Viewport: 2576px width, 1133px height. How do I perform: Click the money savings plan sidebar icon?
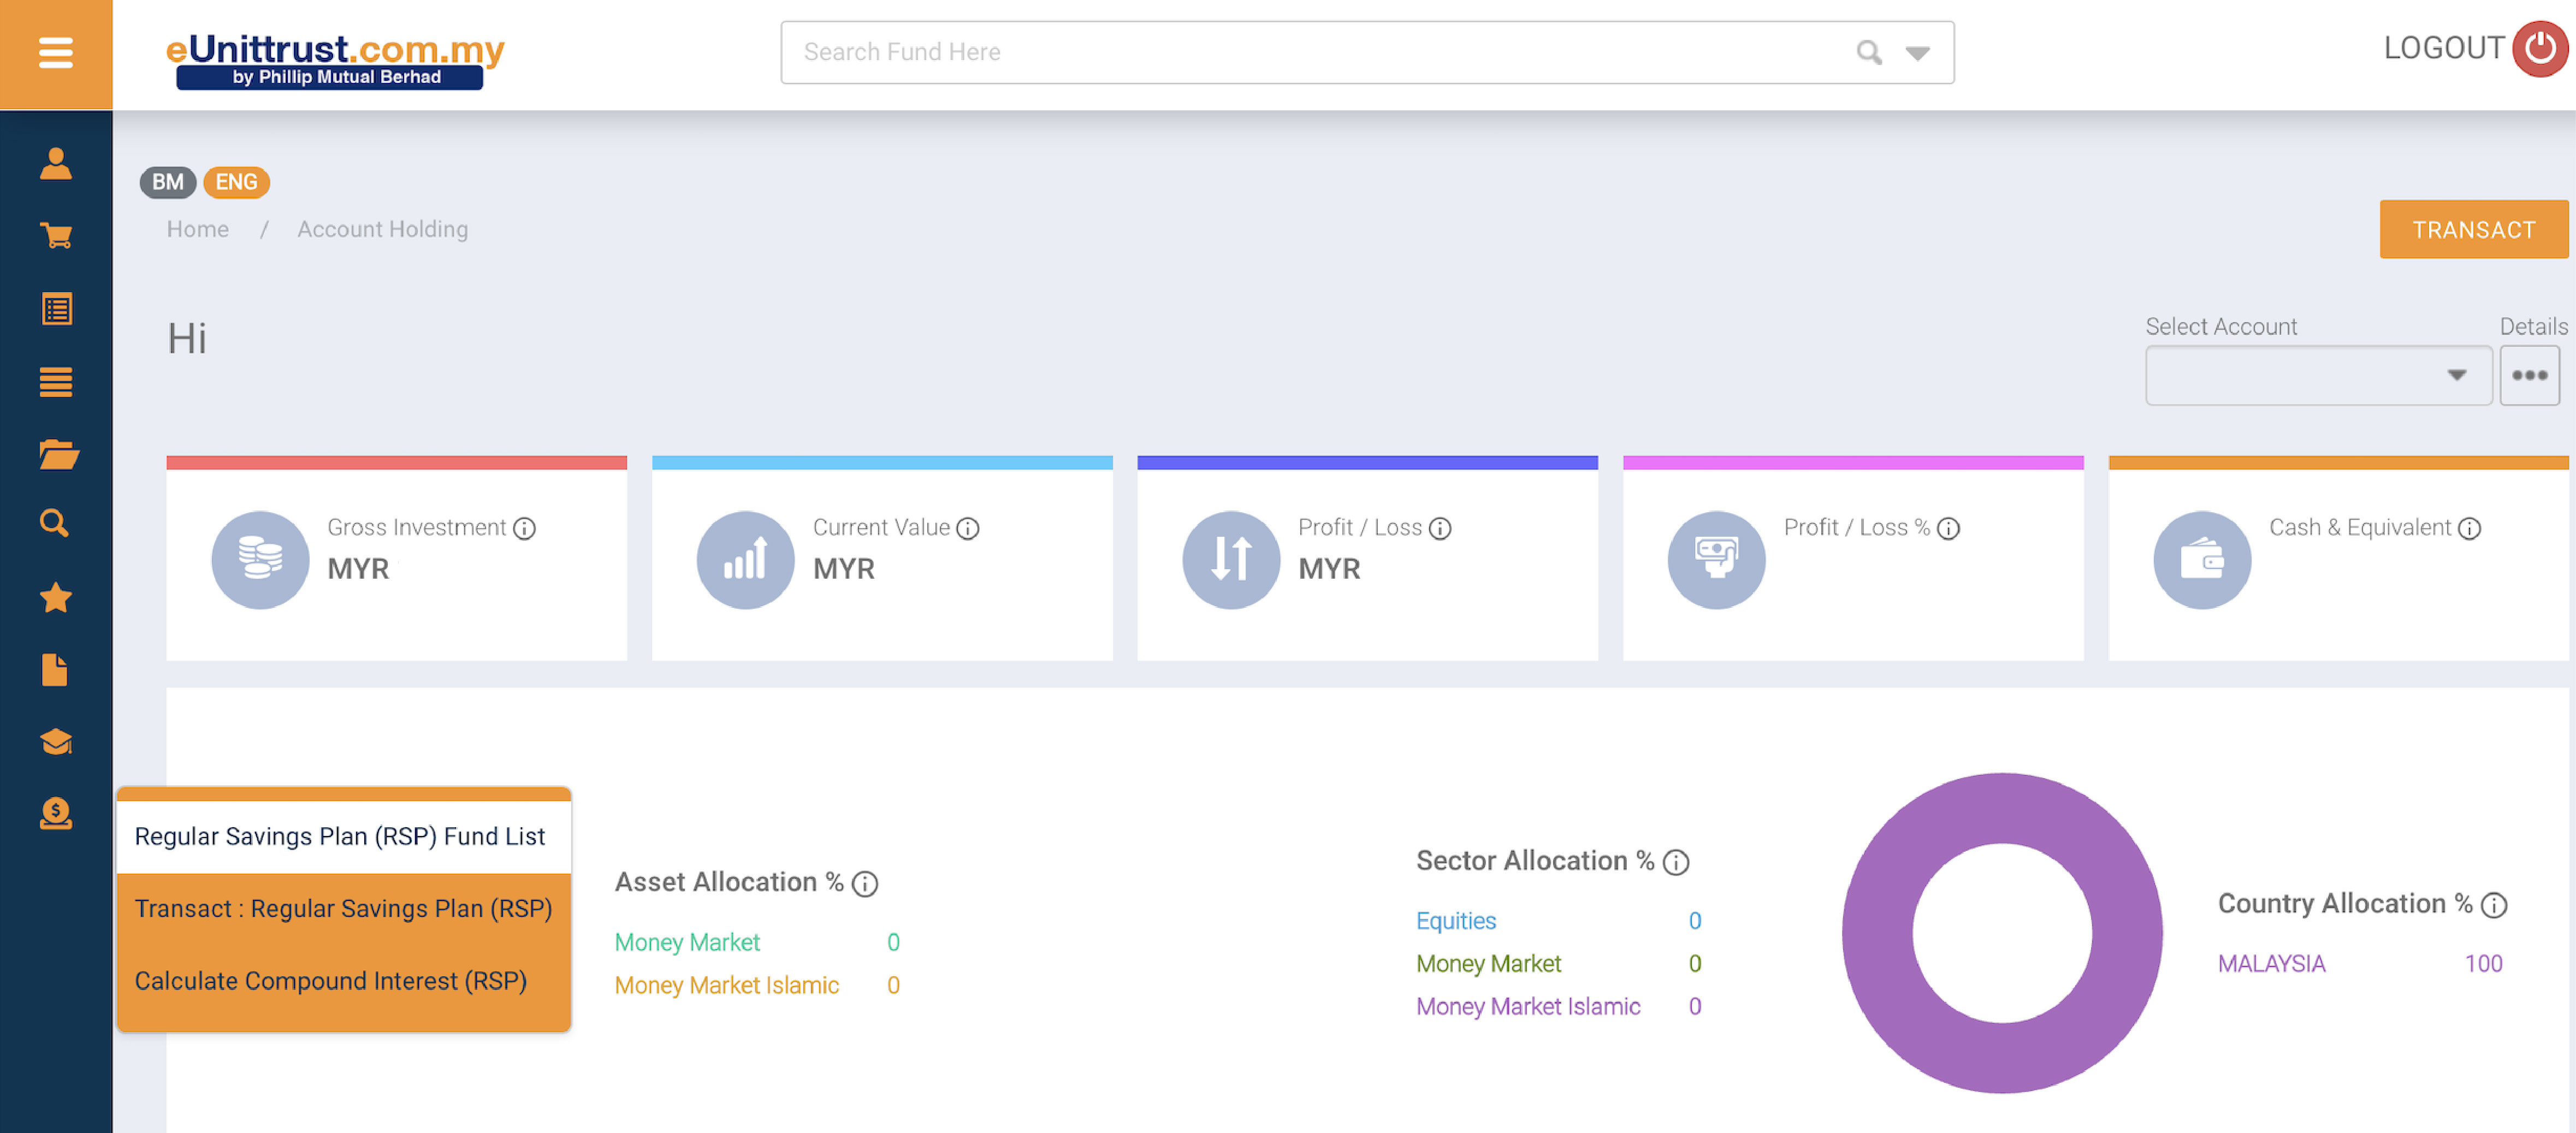pos(56,813)
